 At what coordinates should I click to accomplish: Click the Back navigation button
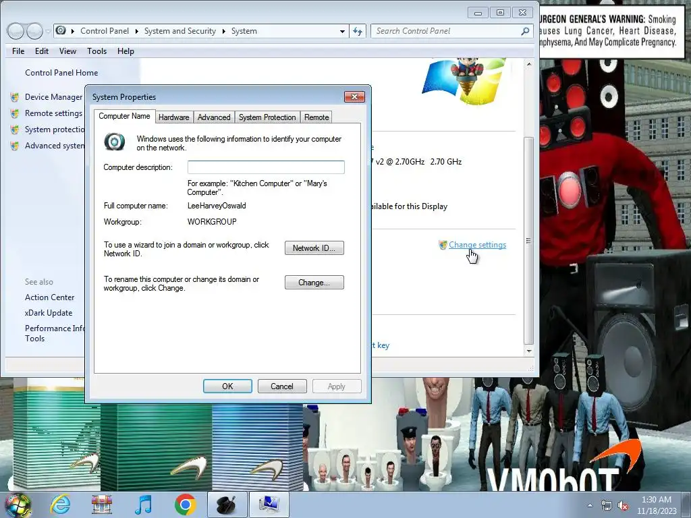(x=16, y=31)
